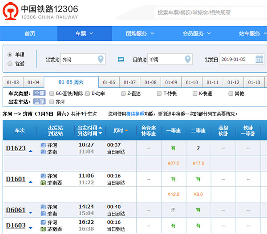Open train number D1603 link
The width and height of the screenshot is (267, 234).
[x=16, y=226]
